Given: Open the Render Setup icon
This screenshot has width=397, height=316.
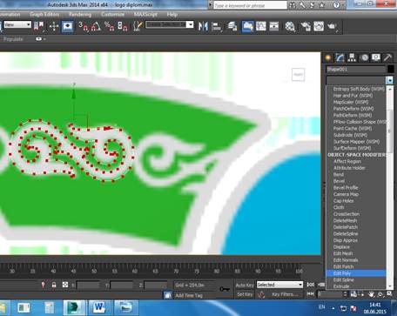Looking at the screenshot, I should click(306, 27).
